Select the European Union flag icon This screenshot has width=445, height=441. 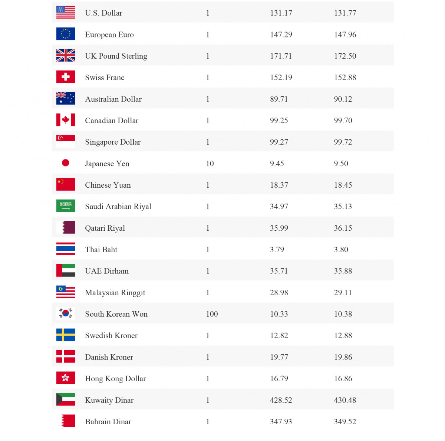coord(66,34)
